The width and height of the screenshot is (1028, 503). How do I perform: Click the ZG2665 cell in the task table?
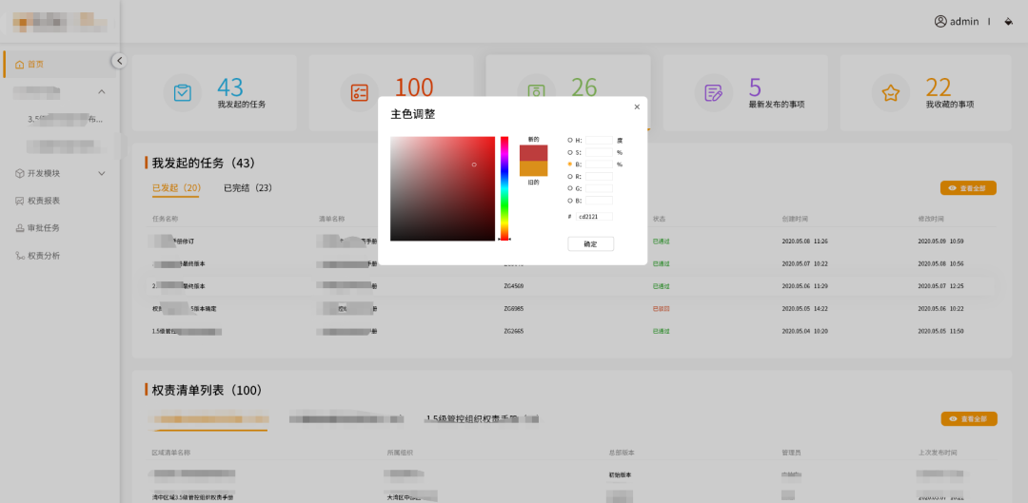pyautogui.click(x=513, y=332)
